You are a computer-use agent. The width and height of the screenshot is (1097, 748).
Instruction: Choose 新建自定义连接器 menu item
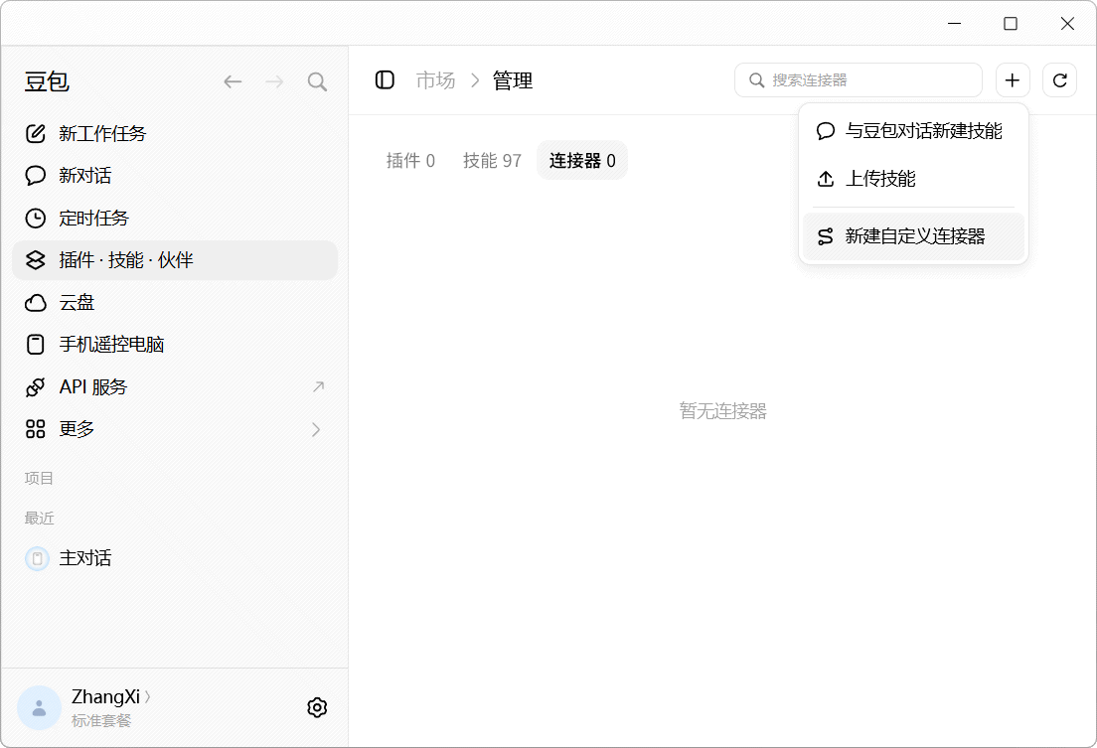(914, 236)
